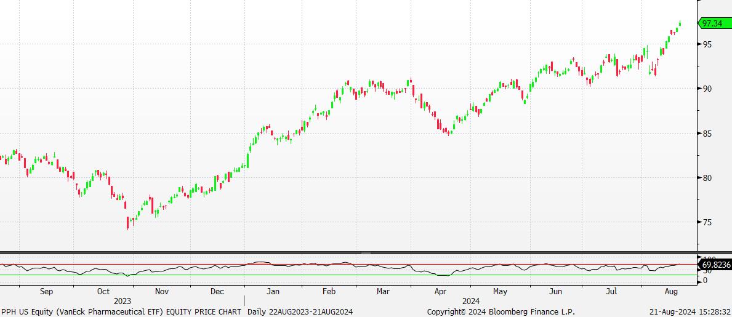Click the 85 price axis label

coord(708,134)
